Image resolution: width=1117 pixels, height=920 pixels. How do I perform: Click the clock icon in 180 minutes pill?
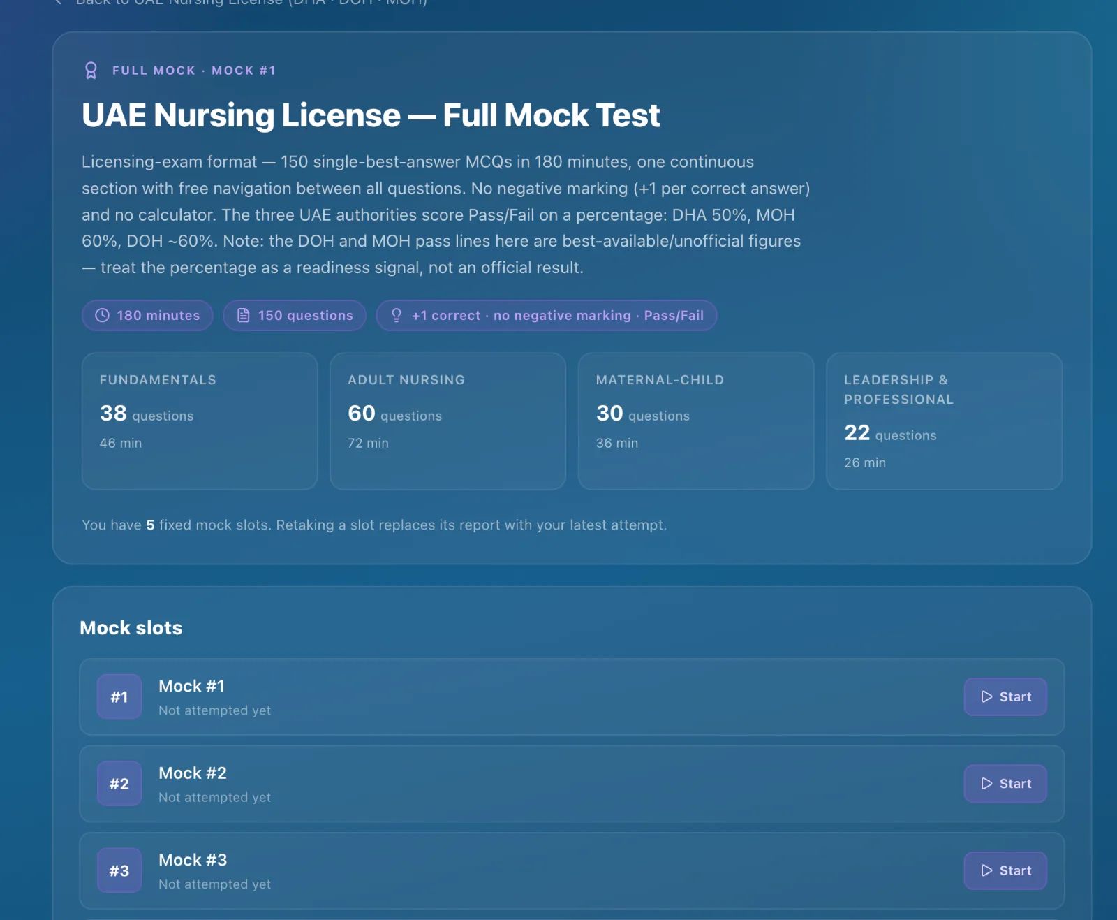pyautogui.click(x=102, y=315)
